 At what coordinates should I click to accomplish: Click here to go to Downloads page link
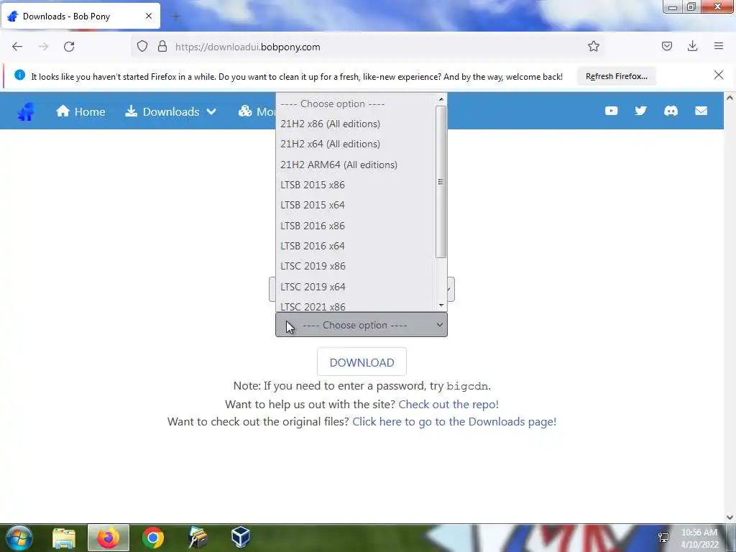454,421
